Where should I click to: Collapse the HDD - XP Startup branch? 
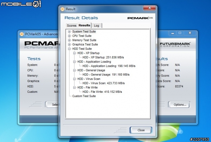74,53
